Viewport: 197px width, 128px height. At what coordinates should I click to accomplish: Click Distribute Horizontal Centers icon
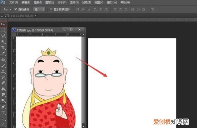pyautogui.click(x=138, y=9)
